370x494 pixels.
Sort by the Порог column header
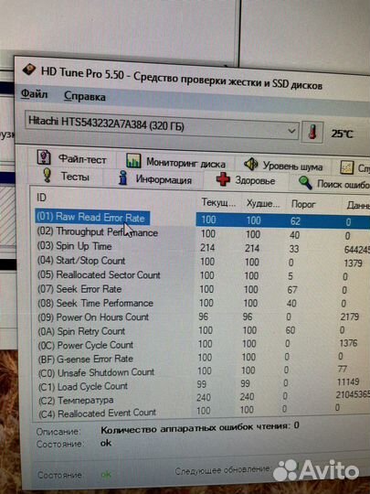[x=303, y=205]
